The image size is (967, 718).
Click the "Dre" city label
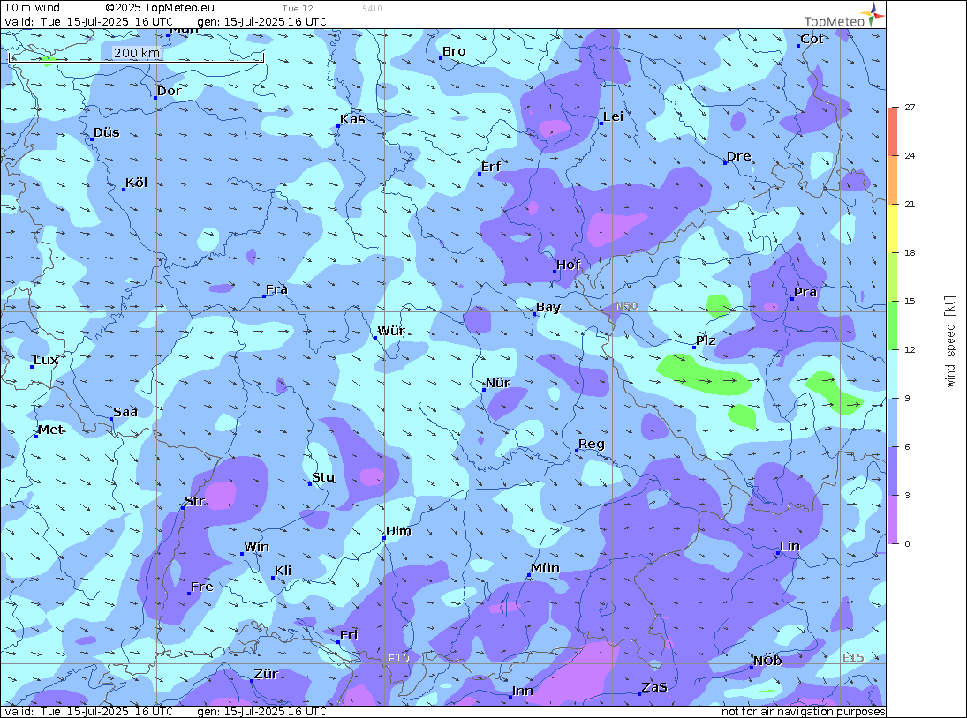(x=739, y=156)
